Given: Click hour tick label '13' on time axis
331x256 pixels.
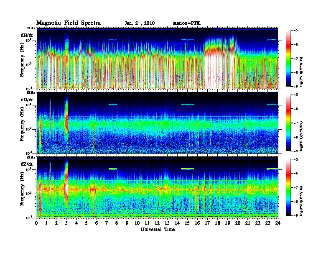Looking at the screenshot, I should [x=167, y=223].
